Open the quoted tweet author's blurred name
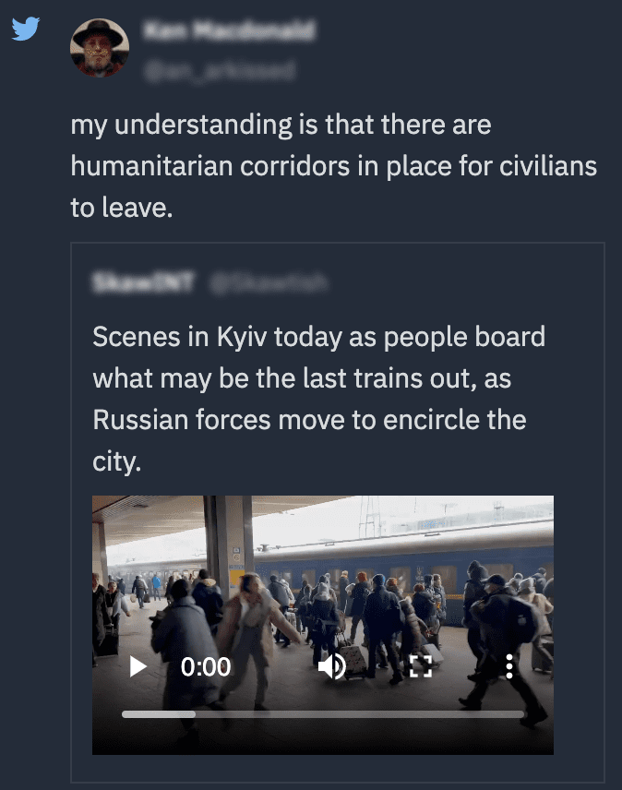Viewport: 622px width, 790px height. [144, 282]
